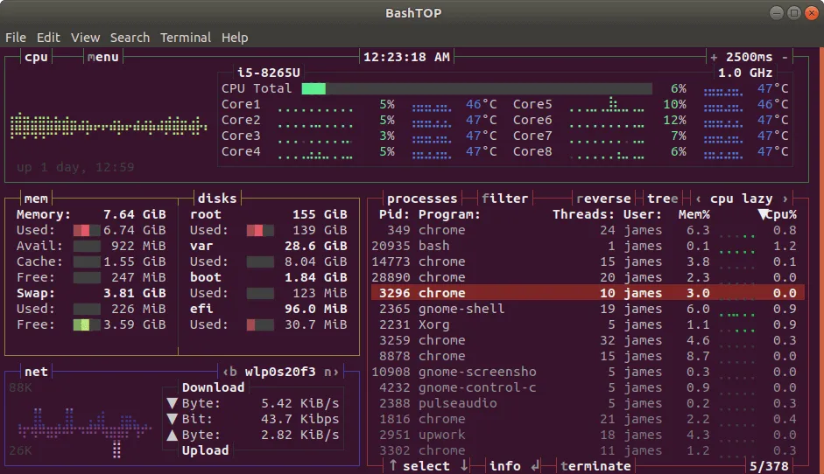Open the Search menu
This screenshot has height=474, width=824.
point(130,38)
